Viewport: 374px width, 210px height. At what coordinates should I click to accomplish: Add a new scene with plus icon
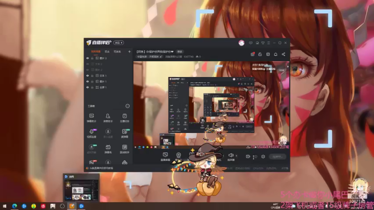pos(129,52)
